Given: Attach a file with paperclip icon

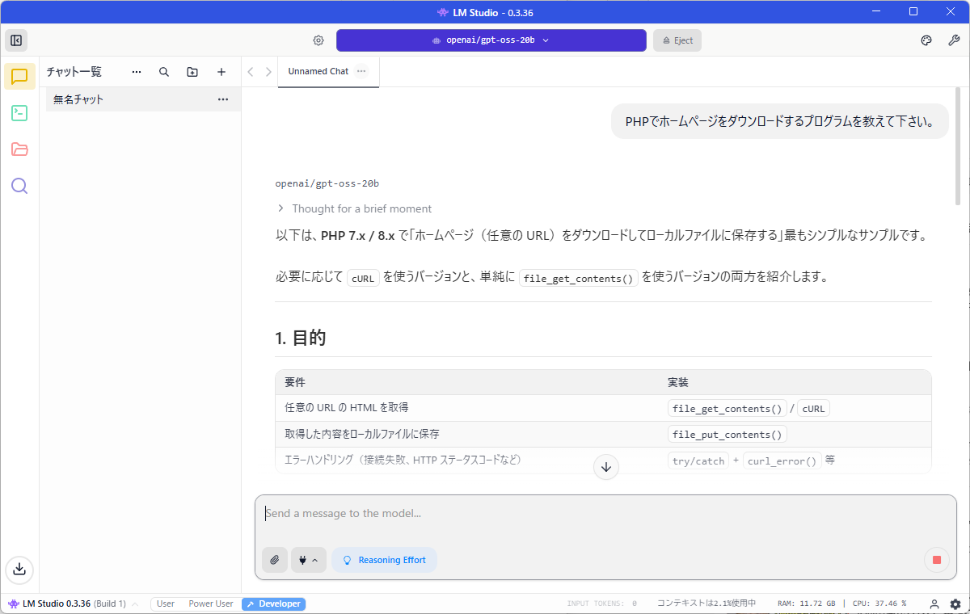Looking at the screenshot, I should [275, 560].
